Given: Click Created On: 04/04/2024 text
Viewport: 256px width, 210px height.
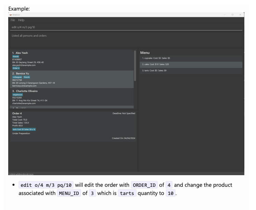Looking at the screenshot, I should coord(124,138).
